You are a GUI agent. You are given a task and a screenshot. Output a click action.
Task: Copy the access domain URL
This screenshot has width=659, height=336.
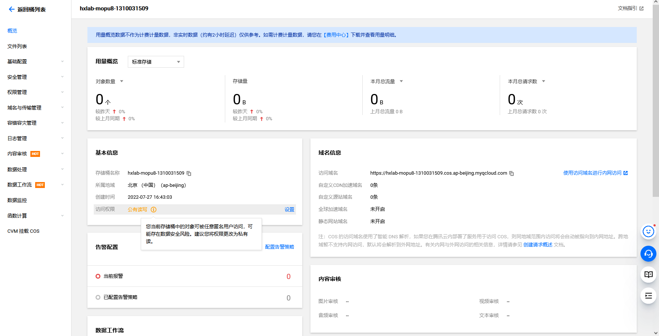pos(512,173)
